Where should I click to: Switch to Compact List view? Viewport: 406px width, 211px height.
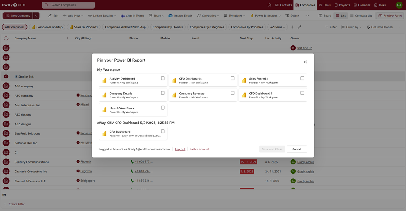tap(361, 15)
